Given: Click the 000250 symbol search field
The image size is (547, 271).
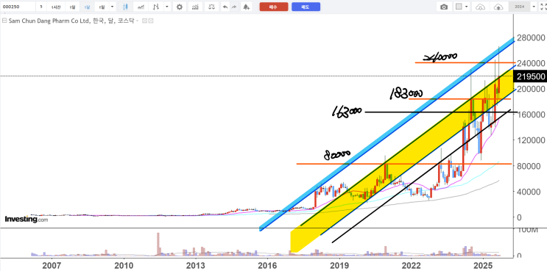Looking at the screenshot, I should pos(18,7).
